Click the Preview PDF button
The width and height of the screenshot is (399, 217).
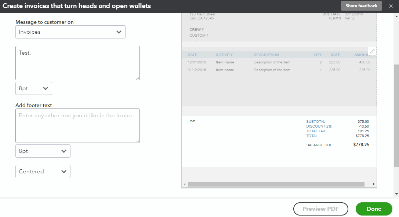pos(320,209)
